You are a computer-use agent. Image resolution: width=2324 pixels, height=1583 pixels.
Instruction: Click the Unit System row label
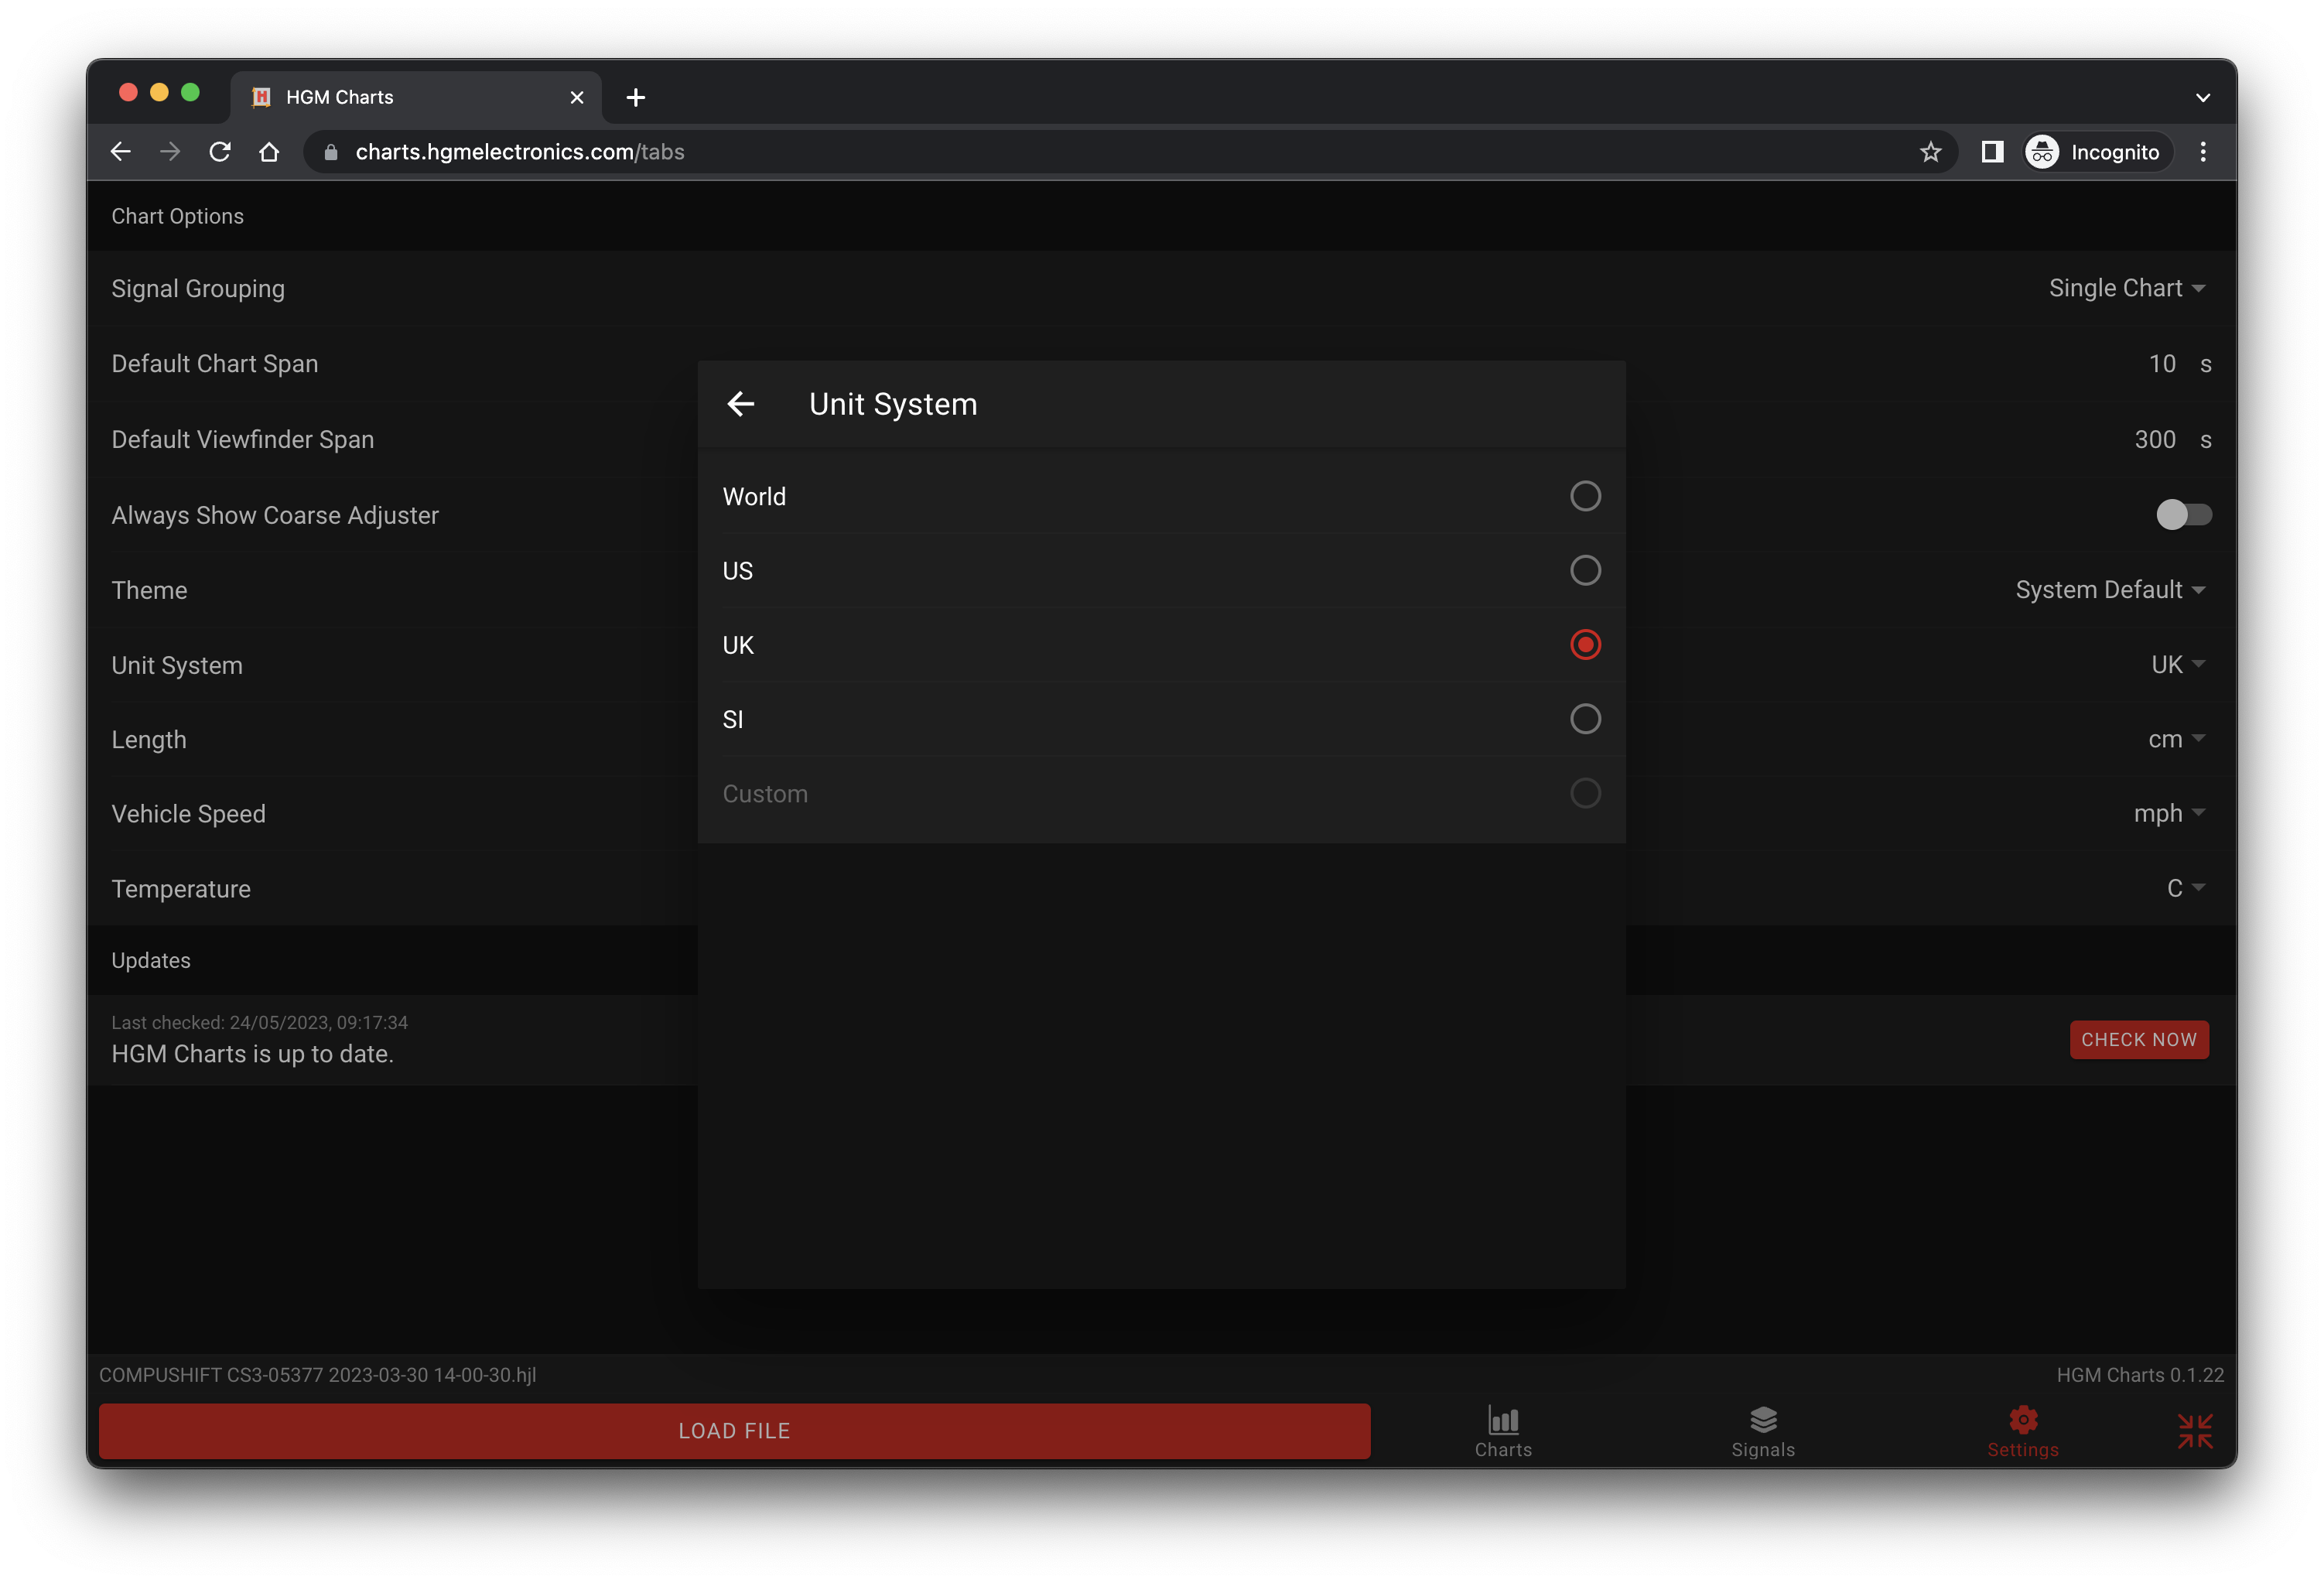(177, 666)
